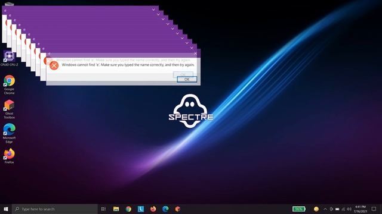Launch Chrome from the taskbar
Screen dimensions: 382x214
[128, 209]
